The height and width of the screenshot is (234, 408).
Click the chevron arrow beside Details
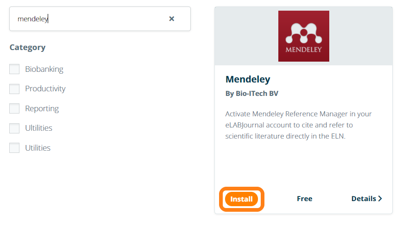point(380,199)
